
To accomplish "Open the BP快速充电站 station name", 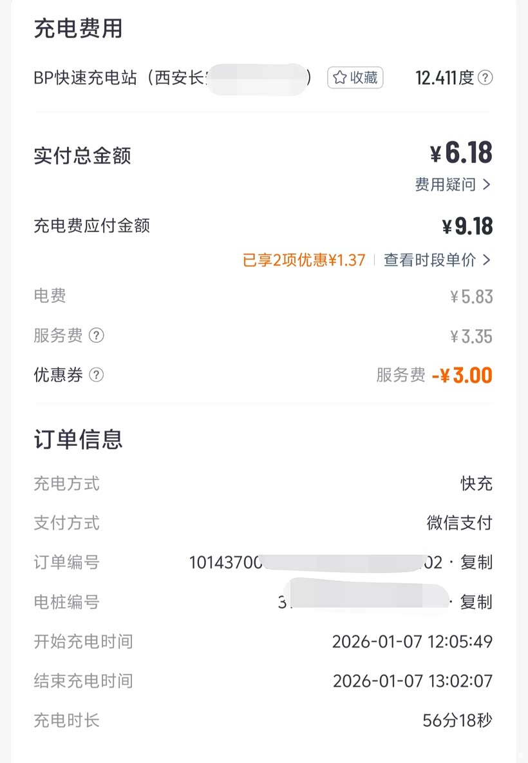I will point(119,78).
